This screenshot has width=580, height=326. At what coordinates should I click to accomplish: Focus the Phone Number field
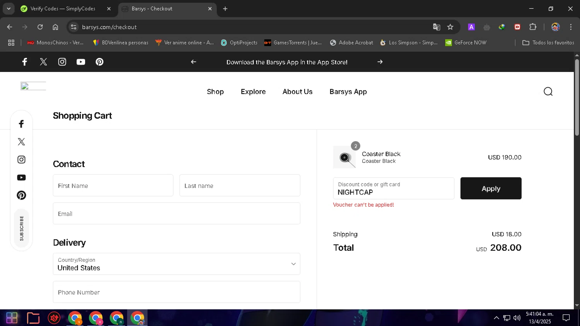tap(176, 292)
